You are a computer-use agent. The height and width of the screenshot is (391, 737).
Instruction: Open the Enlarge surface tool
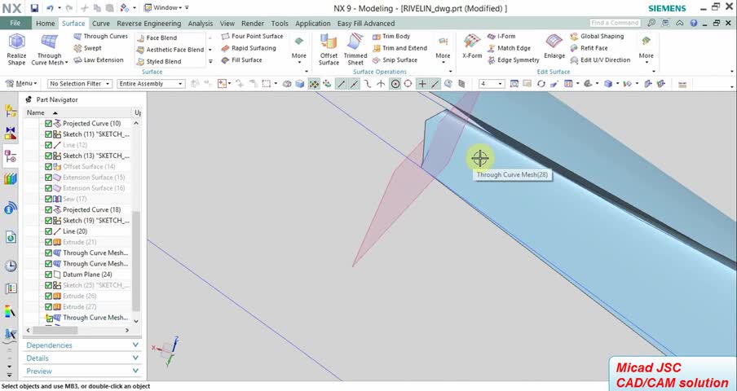click(x=554, y=47)
